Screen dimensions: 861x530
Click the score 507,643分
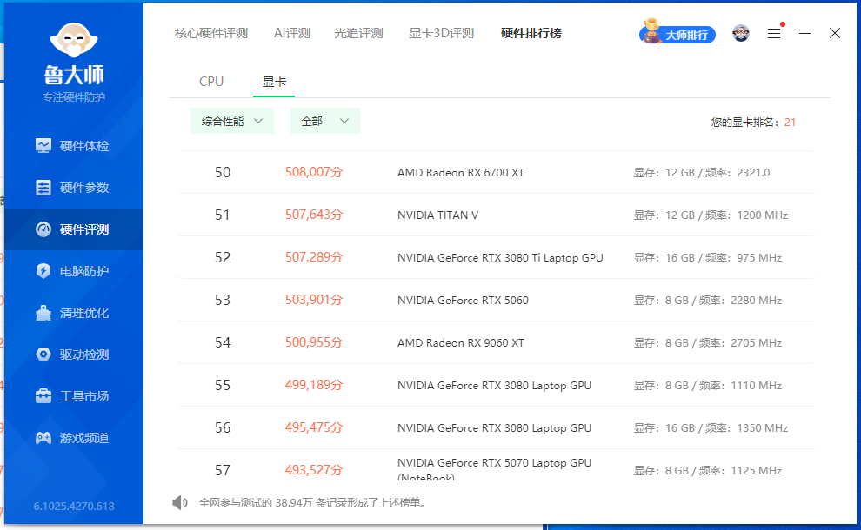point(314,215)
